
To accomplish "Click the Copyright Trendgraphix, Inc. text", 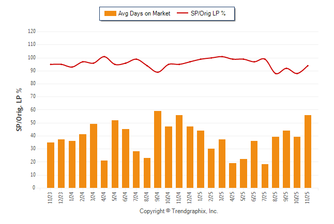I will click(179, 212).
